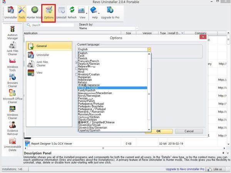Choose Norsk/Norwegian language
Screen dimensions: 231x173
click(x=112, y=96)
